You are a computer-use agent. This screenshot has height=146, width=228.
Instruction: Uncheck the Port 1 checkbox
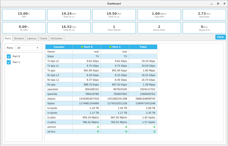coord(9,62)
